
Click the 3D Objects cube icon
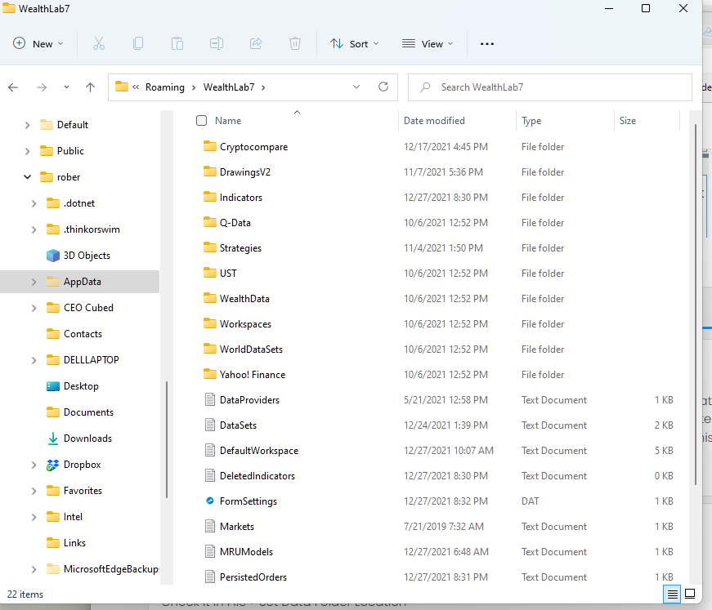coord(53,256)
